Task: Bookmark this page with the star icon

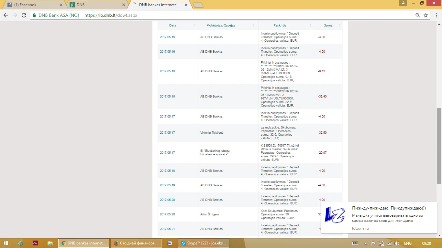Action: coord(426,15)
